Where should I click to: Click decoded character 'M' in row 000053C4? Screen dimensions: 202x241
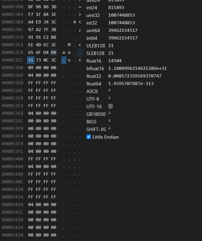pyautogui.click(x=69, y=45)
